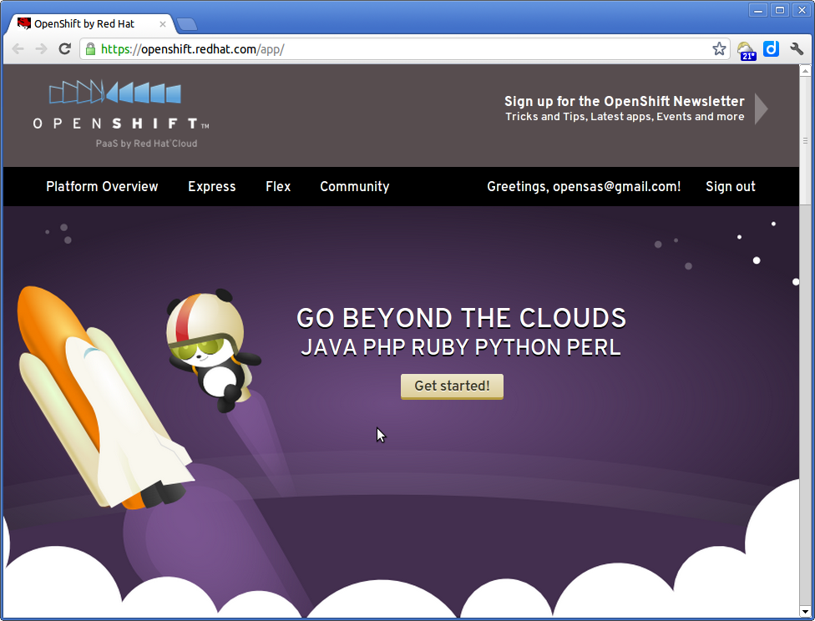
Task: Click the Get started! button
Action: (x=452, y=386)
